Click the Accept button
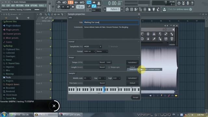The image size is (208, 117). [136, 97]
